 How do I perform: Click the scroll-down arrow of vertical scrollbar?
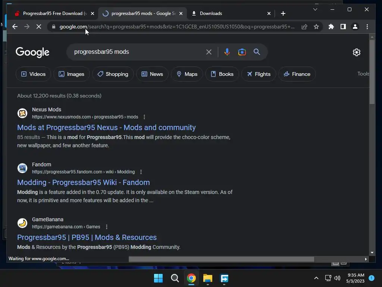pyautogui.click(x=372, y=253)
